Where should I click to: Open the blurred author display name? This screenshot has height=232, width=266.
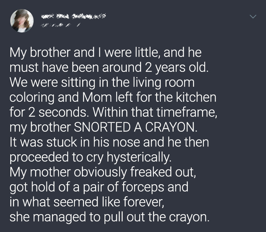pos(73,16)
